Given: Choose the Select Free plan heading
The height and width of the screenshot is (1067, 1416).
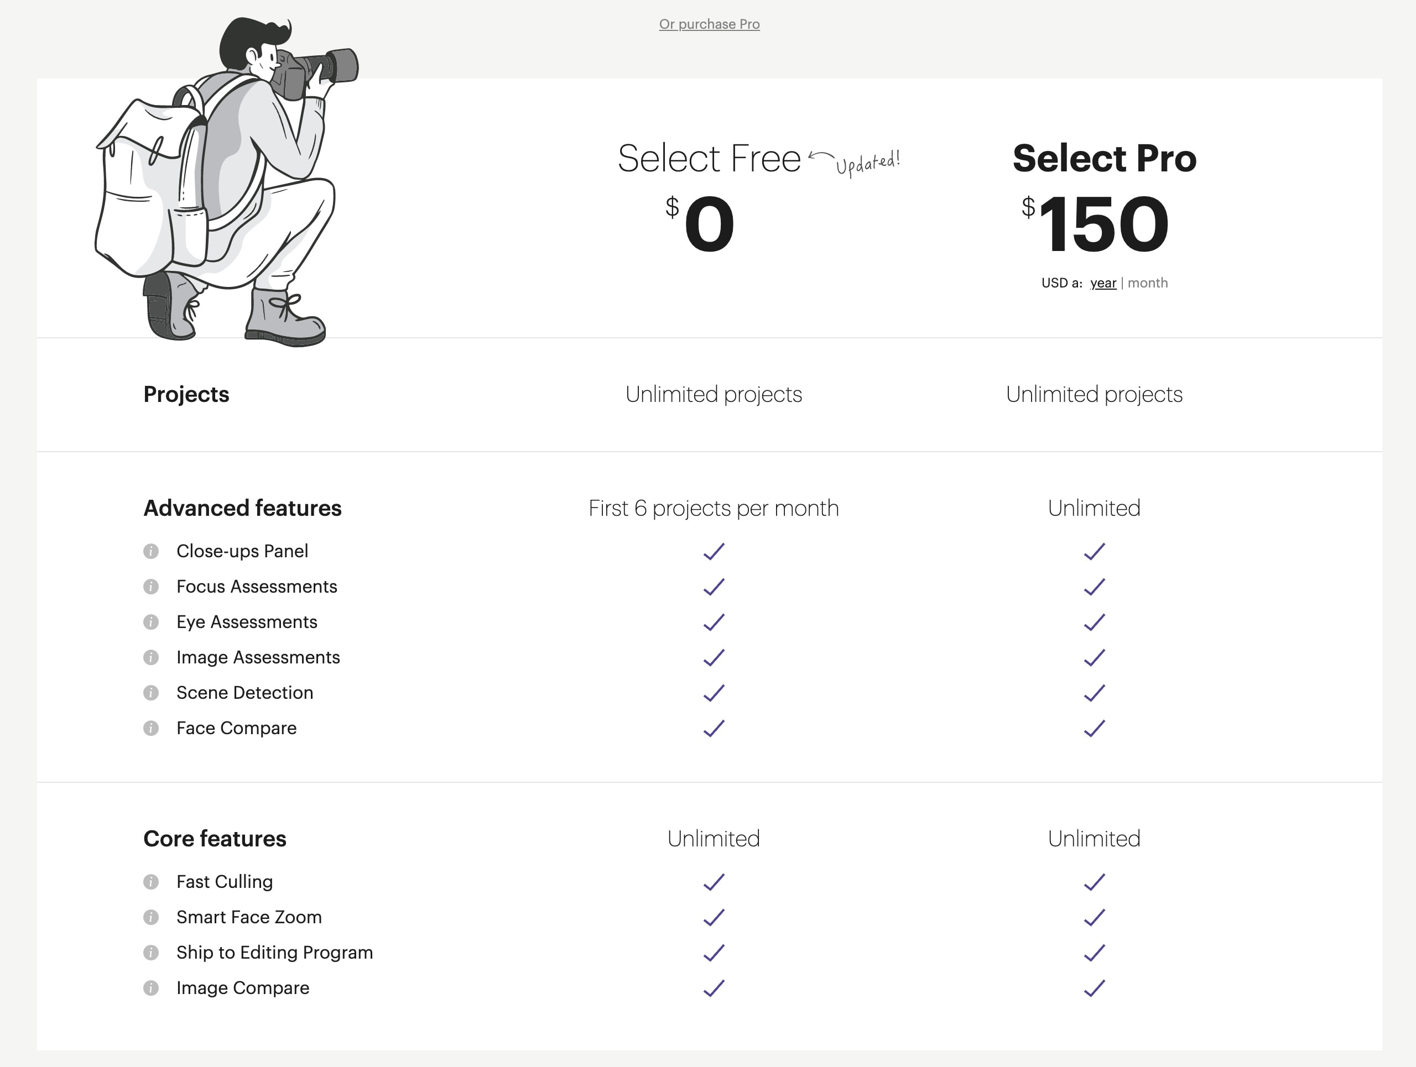Looking at the screenshot, I should point(709,158).
